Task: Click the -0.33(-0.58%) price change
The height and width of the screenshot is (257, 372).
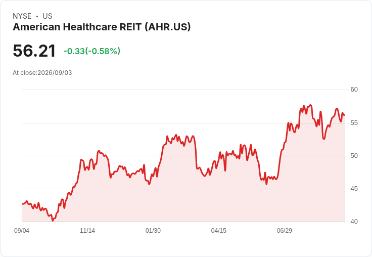Action: pos(92,51)
